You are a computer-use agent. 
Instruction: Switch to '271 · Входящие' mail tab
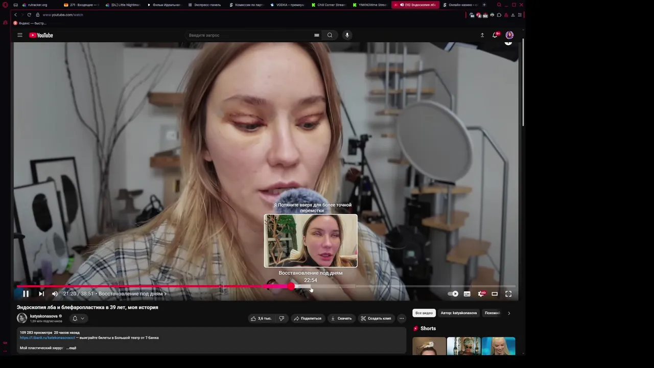pyautogui.click(x=81, y=5)
